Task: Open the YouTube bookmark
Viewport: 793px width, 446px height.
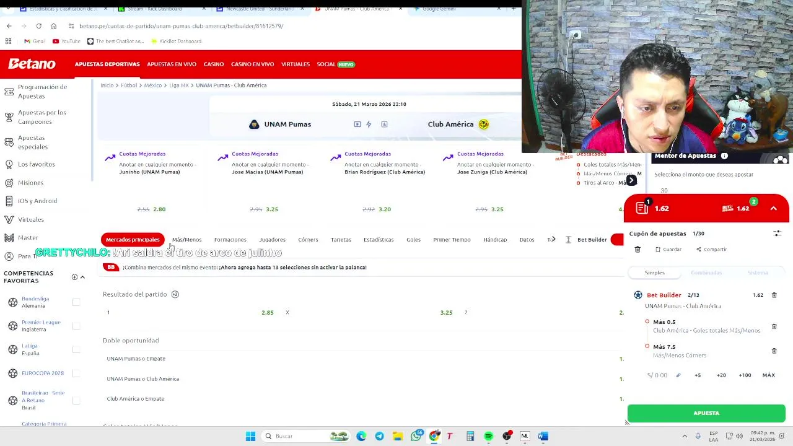Action: [66, 41]
